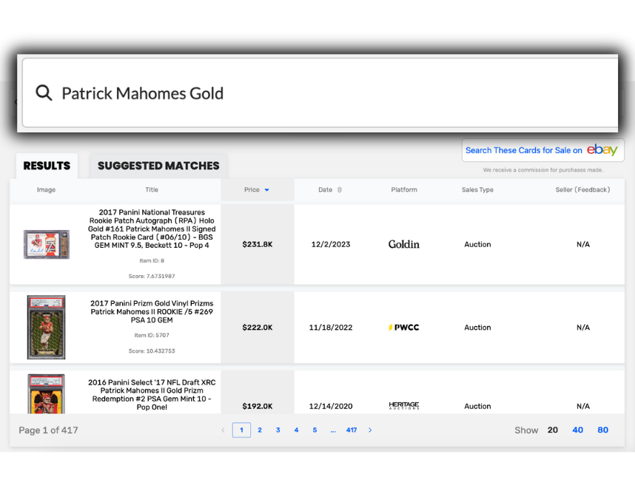Click the Heritage Auctions logo
The image size is (635, 480).
(x=403, y=406)
